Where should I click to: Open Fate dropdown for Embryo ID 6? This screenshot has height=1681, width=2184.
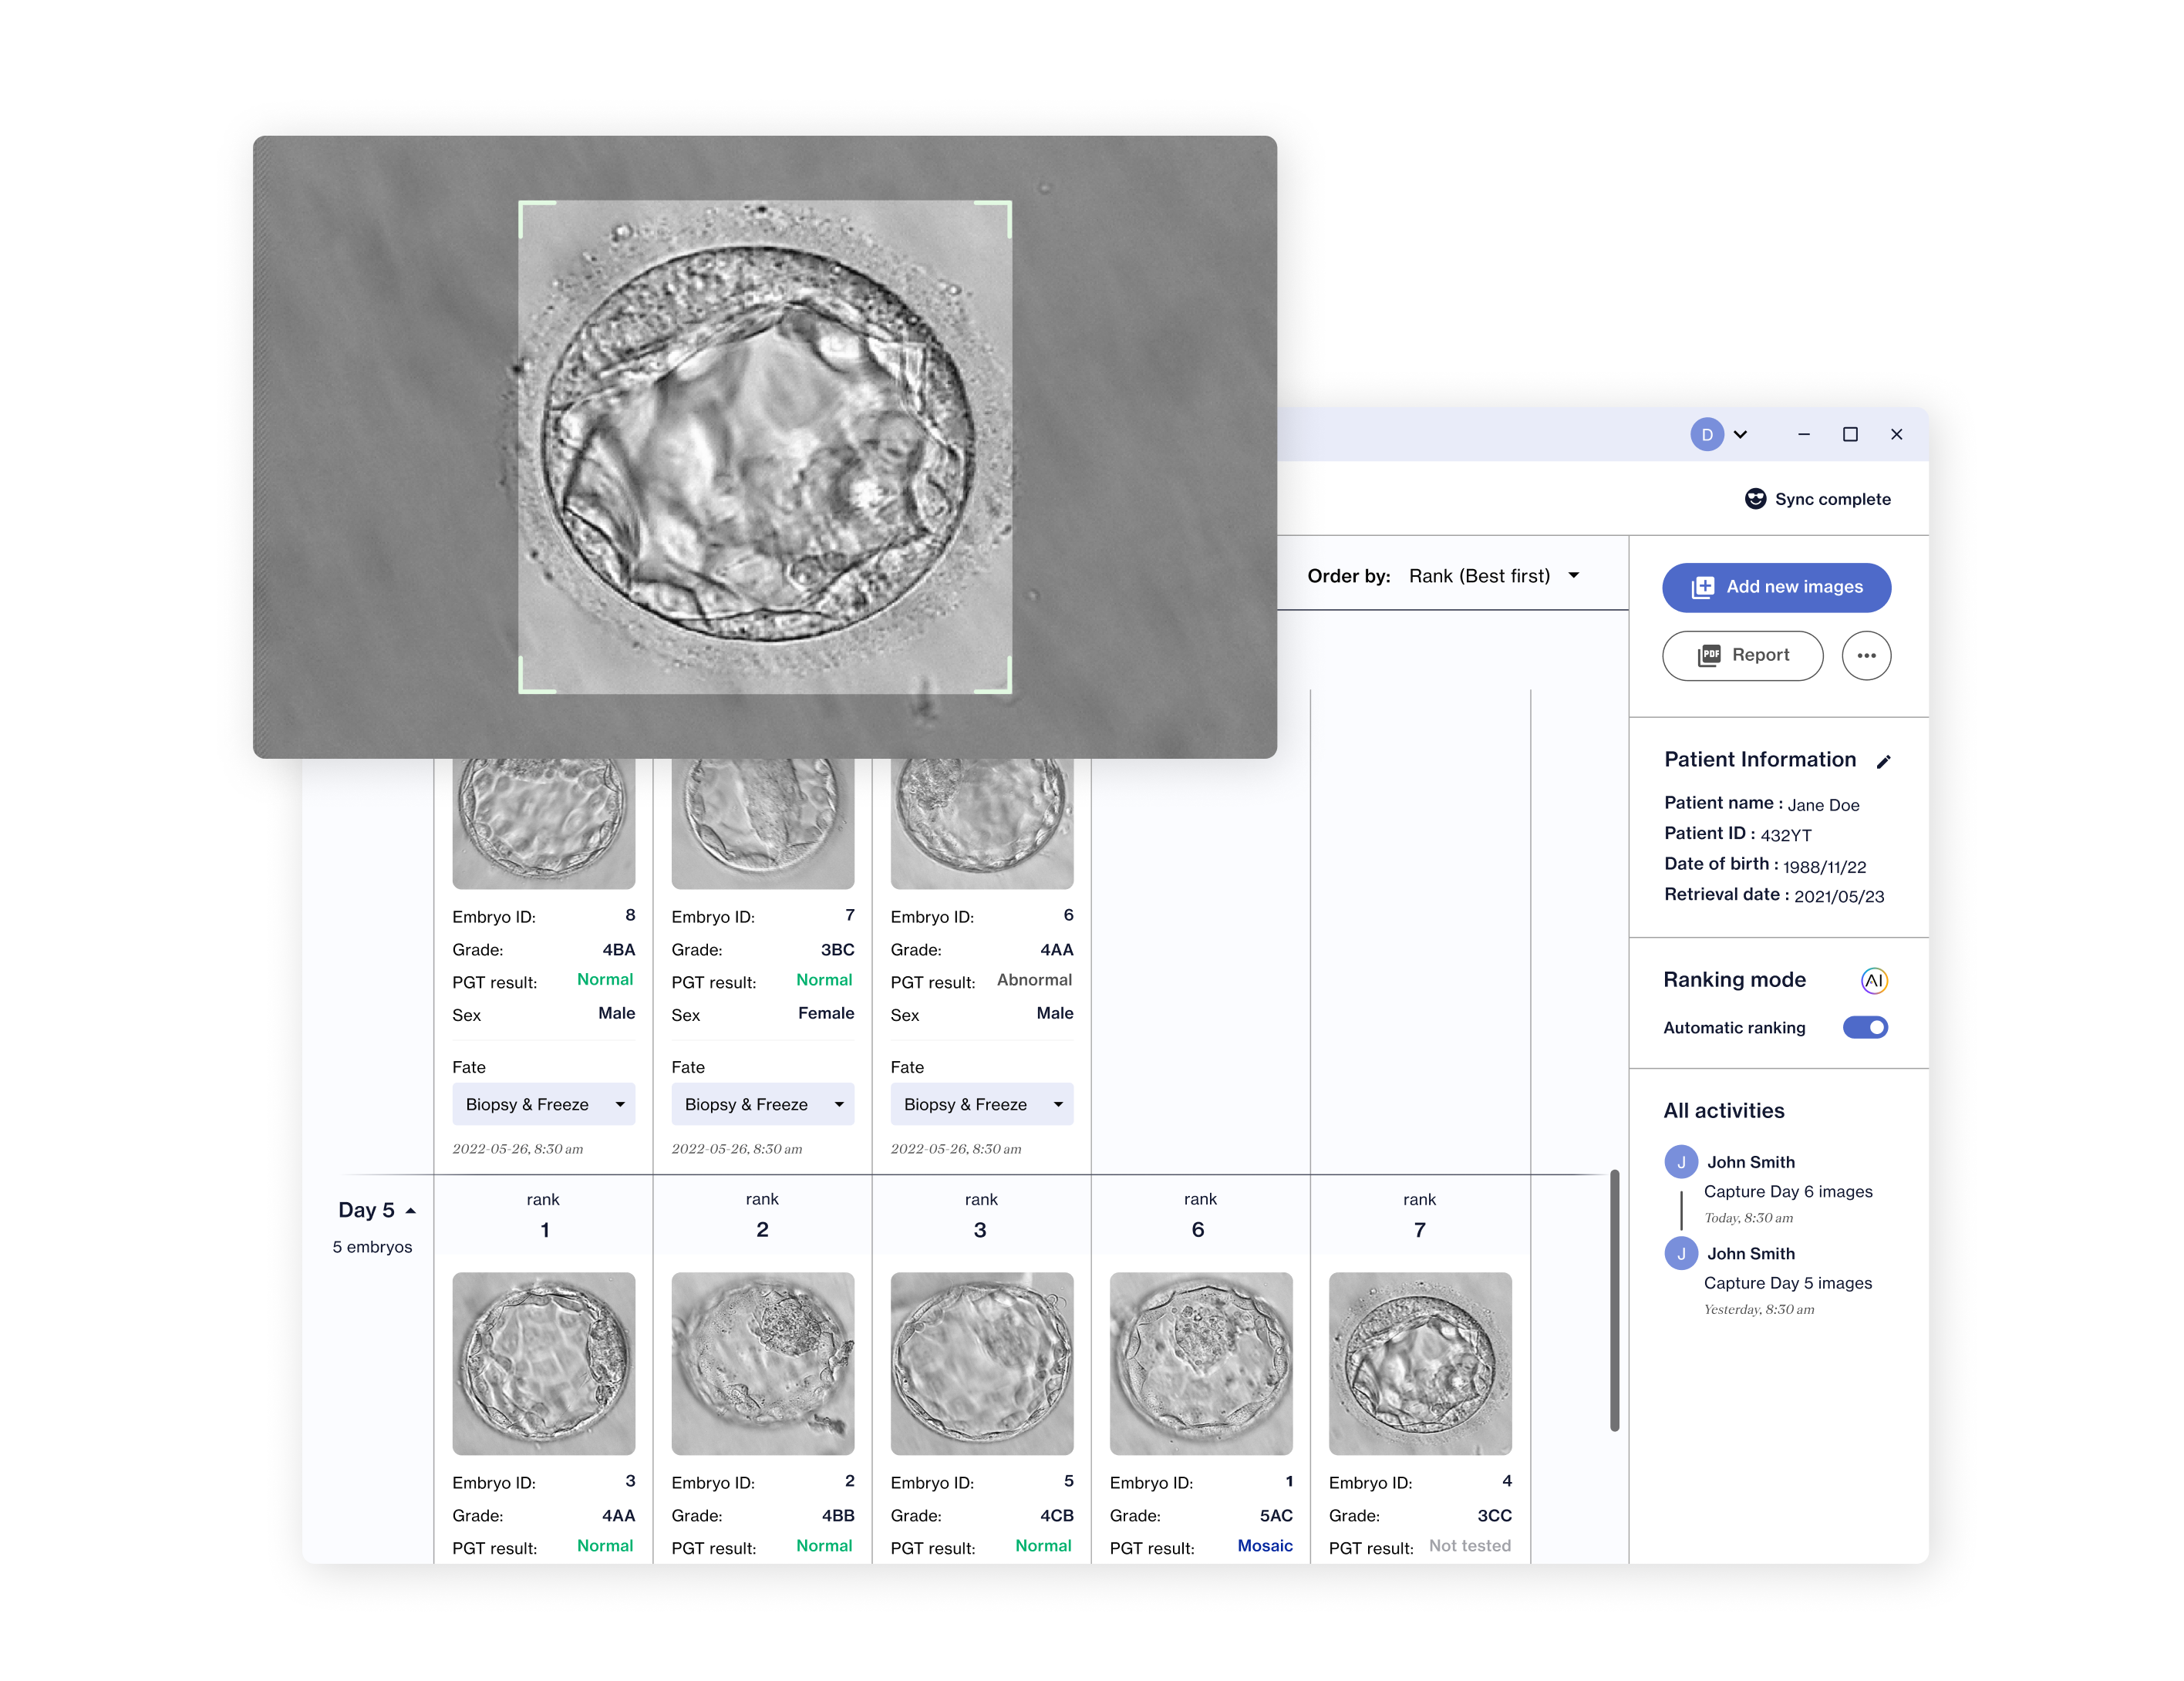tap(981, 1104)
